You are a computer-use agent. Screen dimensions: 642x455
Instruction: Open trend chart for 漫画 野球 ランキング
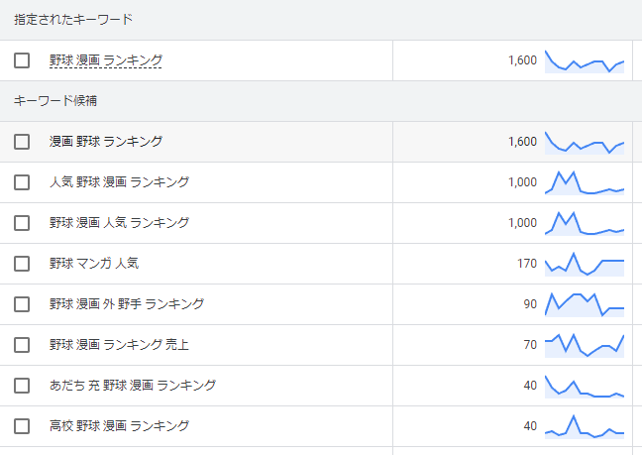click(585, 142)
